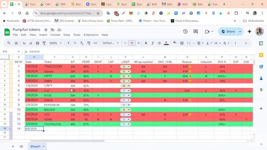Open LIVEP dropdown in LLC row
The width and height of the screenshot is (267, 150).
point(126,91)
